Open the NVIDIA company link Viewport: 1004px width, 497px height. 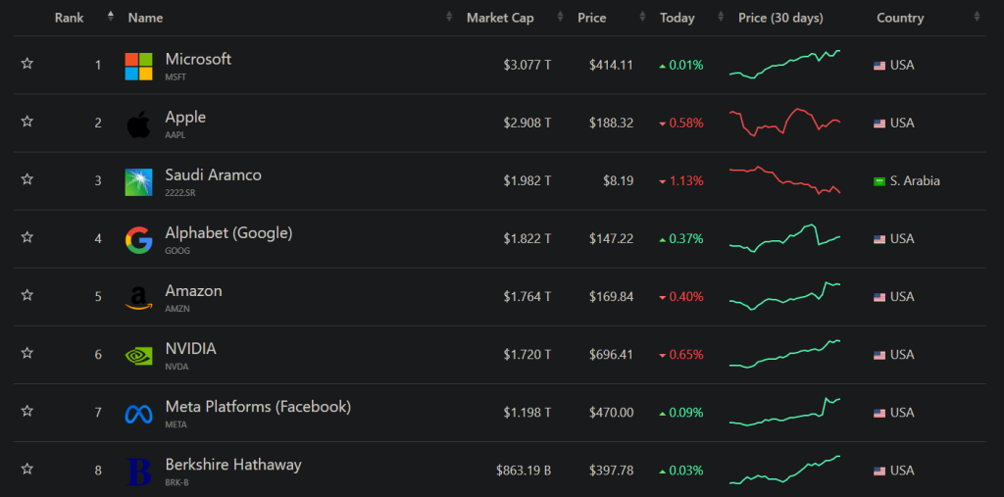pos(191,348)
